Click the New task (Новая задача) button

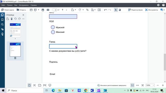click(x=8, y=10)
